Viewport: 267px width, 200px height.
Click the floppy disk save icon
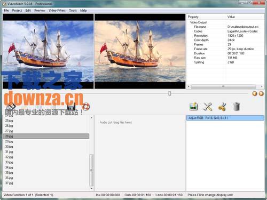pyautogui.click(x=71, y=107)
